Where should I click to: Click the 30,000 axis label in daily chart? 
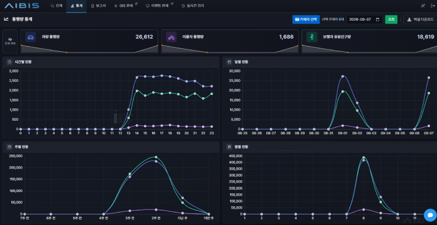pos(234,71)
